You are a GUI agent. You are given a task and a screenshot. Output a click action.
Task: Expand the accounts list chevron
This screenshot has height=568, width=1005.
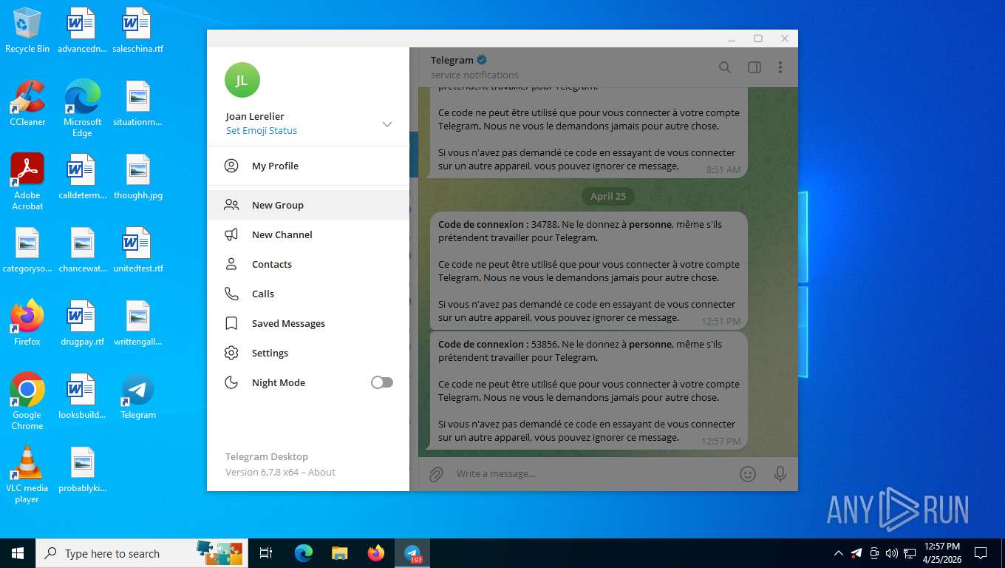click(x=386, y=124)
